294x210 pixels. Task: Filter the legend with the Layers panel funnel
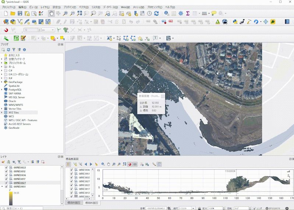pos(19,162)
